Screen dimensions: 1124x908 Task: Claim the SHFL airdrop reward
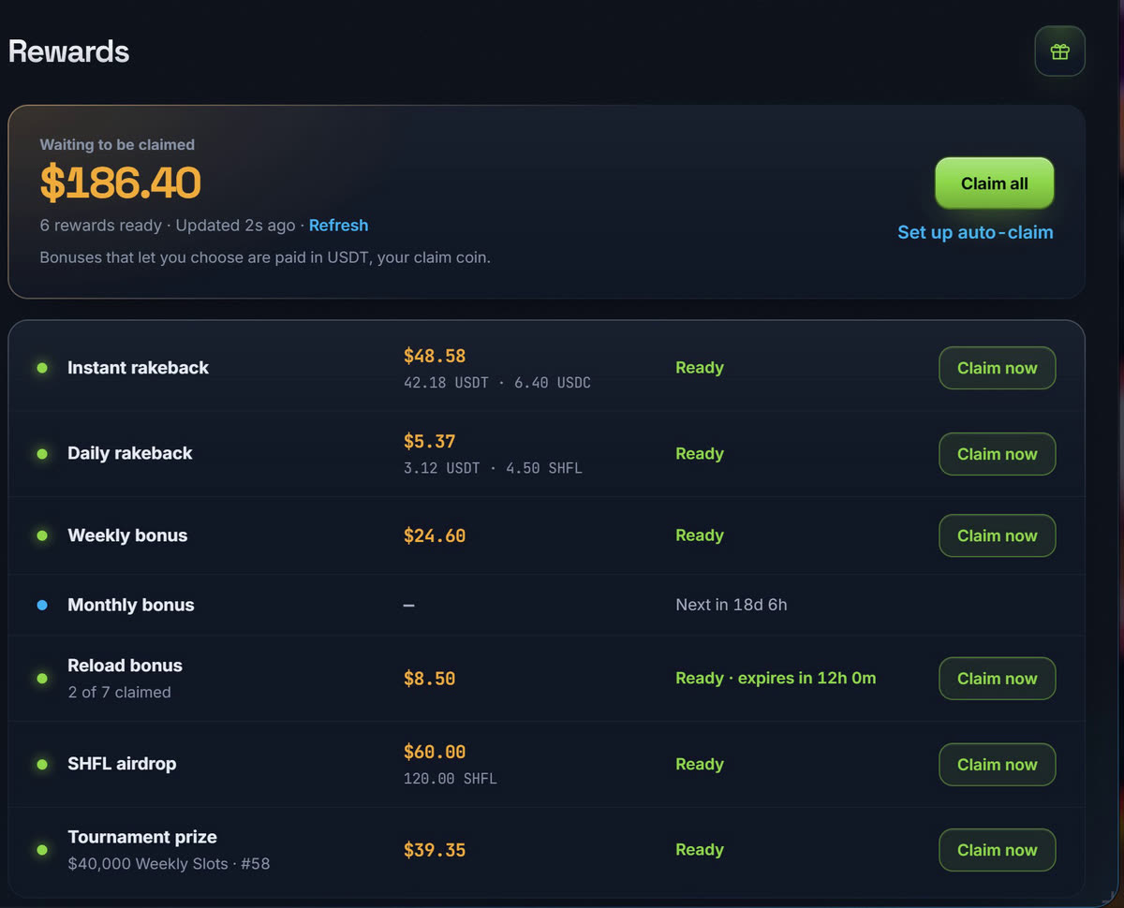coord(997,765)
